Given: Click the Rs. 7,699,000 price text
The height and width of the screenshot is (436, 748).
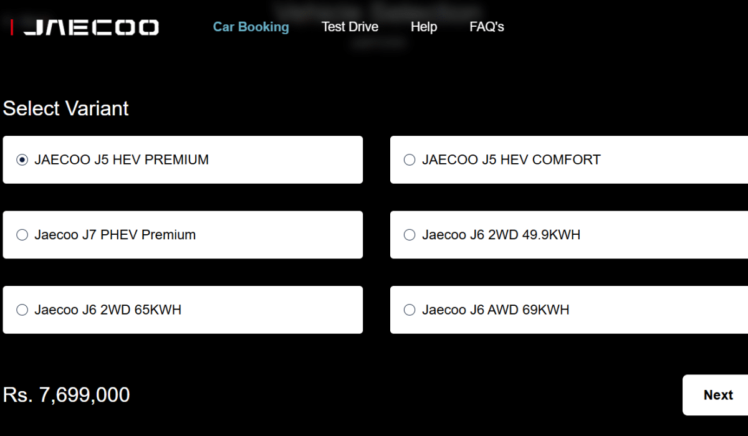Looking at the screenshot, I should coord(67,395).
